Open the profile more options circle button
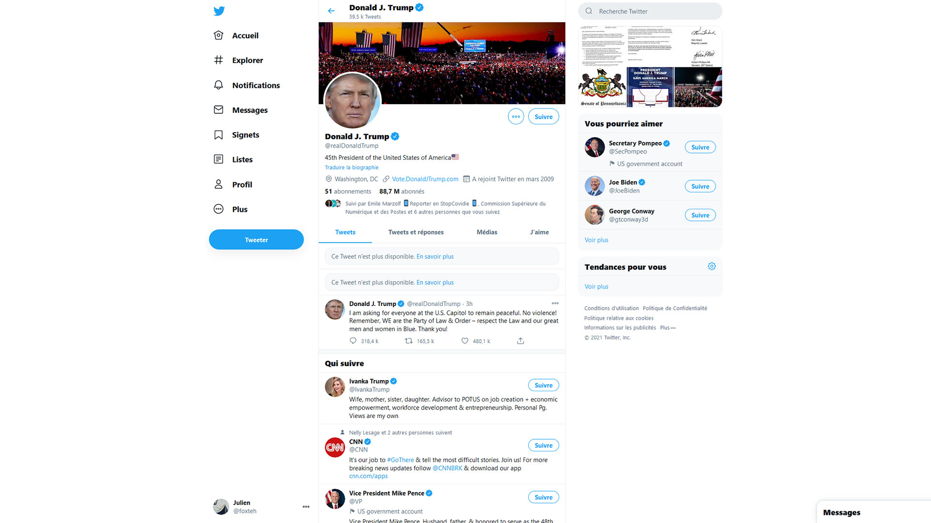Viewport: 931px width, 523px height. tap(516, 117)
